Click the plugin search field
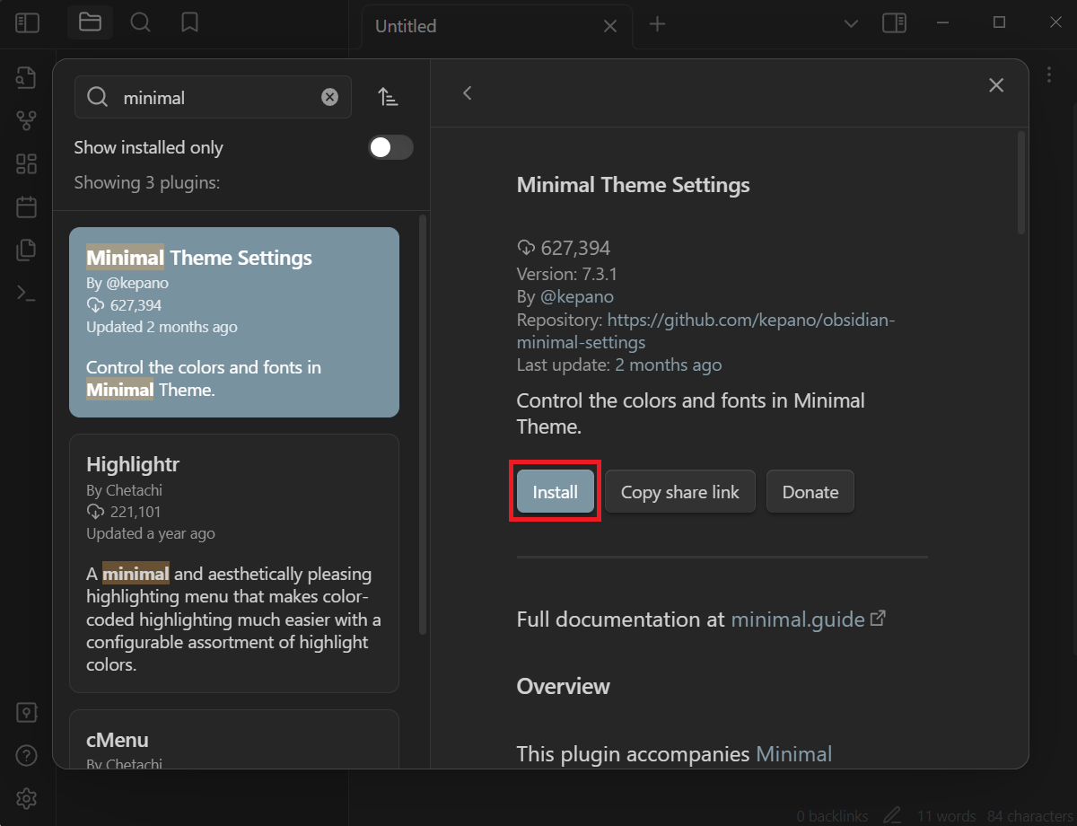1077x826 pixels. click(213, 97)
